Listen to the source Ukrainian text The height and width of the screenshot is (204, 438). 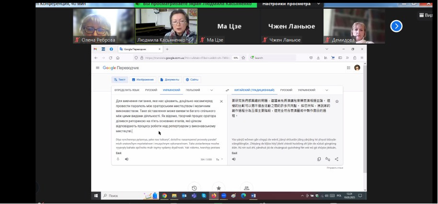(127, 159)
